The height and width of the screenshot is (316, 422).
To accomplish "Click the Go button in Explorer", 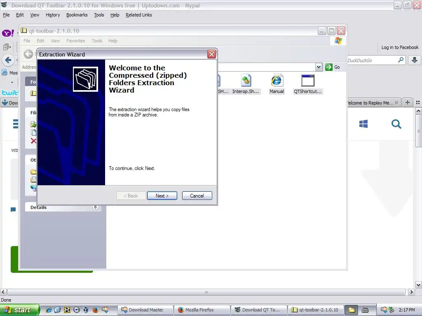I will coord(333,67).
